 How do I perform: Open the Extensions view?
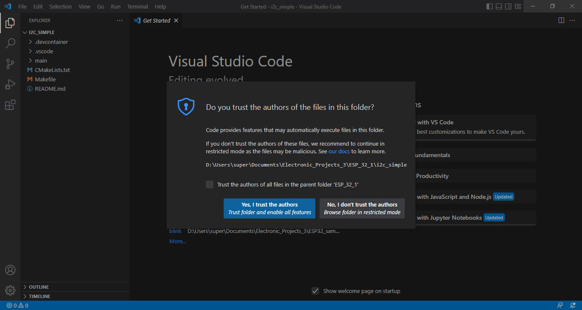[10, 105]
